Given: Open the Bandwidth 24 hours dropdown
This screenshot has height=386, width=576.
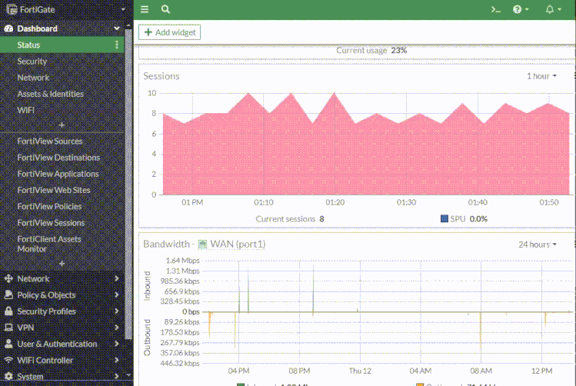Looking at the screenshot, I should (x=537, y=245).
